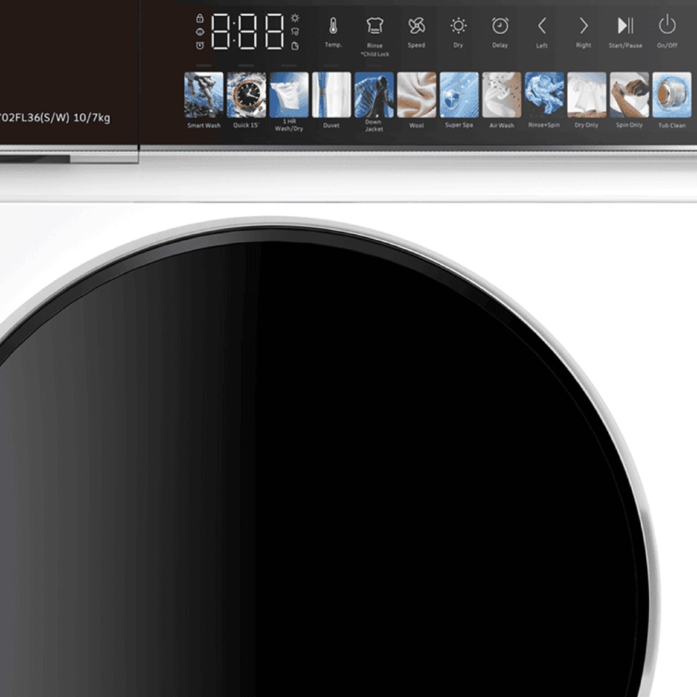Tap the Left arrow chevron
Viewport: 697px width, 697px height.
pos(542,26)
